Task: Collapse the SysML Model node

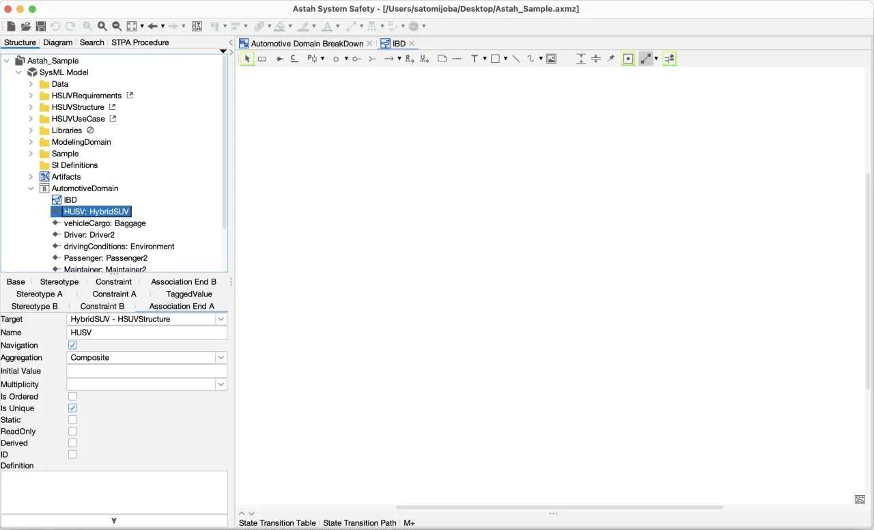Action: [x=18, y=72]
